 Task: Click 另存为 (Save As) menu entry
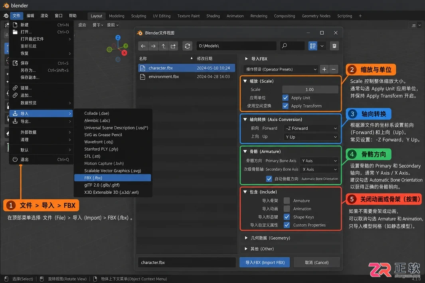click(x=42, y=71)
